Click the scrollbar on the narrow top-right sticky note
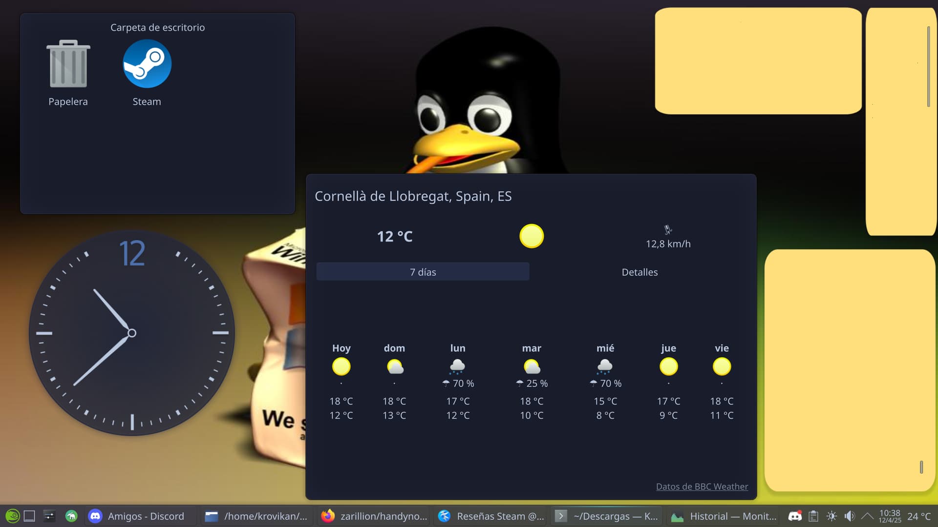 pos(928,66)
